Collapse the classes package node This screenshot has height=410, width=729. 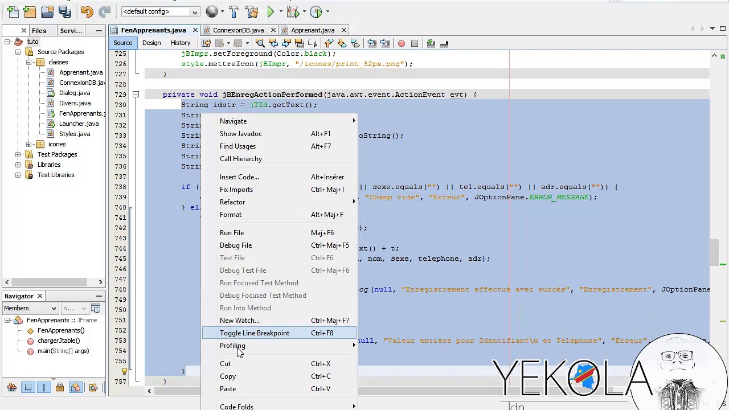28,62
